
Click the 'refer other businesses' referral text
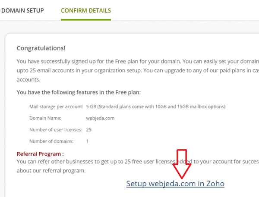click(x=138, y=162)
